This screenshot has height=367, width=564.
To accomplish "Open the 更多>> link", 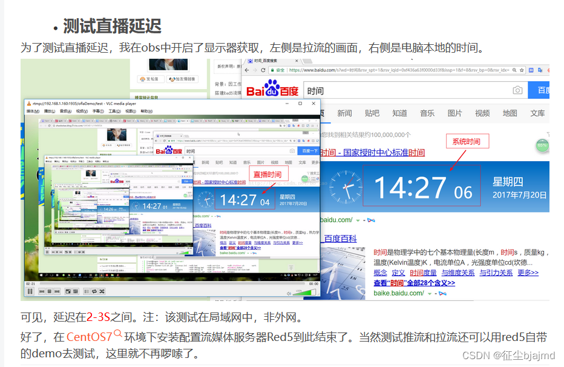I will click(528, 273).
